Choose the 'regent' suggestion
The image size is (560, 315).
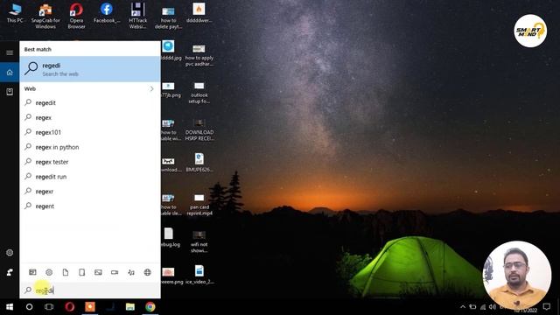pos(90,206)
